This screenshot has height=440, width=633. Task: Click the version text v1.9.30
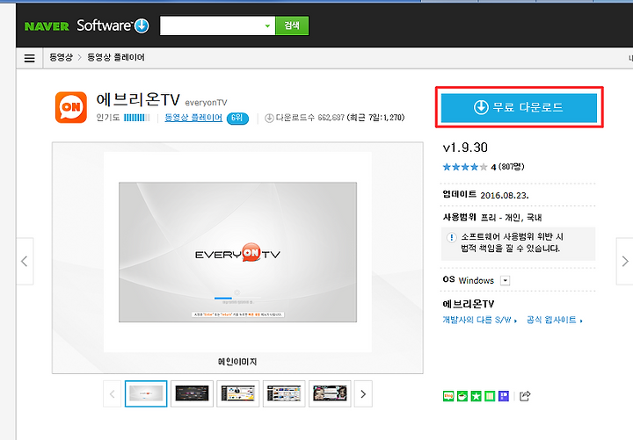click(x=465, y=148)
